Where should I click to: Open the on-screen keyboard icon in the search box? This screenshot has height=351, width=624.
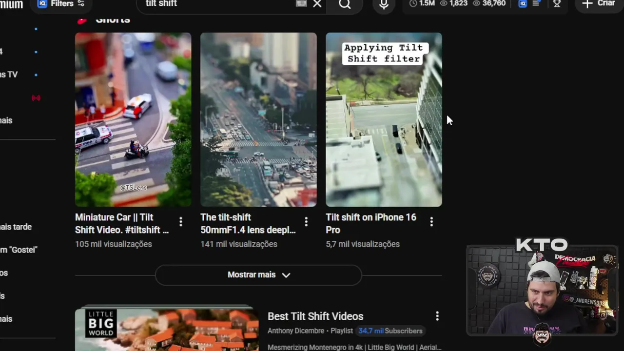[x=301, y=4]
